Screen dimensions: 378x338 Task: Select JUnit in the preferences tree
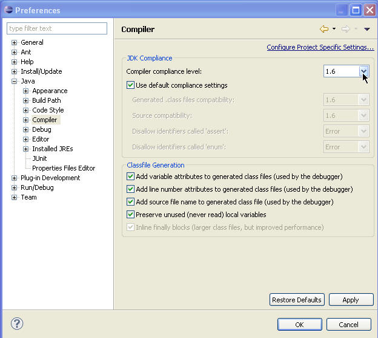39,158
